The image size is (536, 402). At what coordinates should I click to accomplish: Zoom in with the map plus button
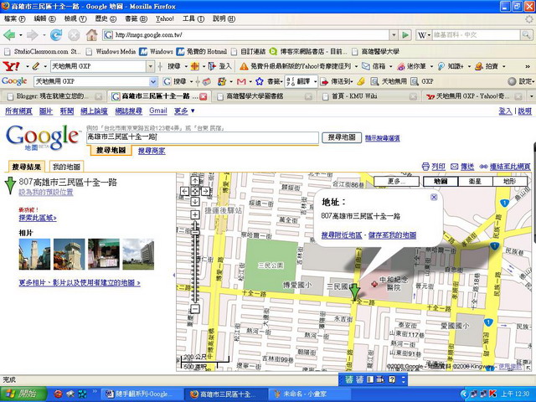pyautogui.click(x=195, y=214)
